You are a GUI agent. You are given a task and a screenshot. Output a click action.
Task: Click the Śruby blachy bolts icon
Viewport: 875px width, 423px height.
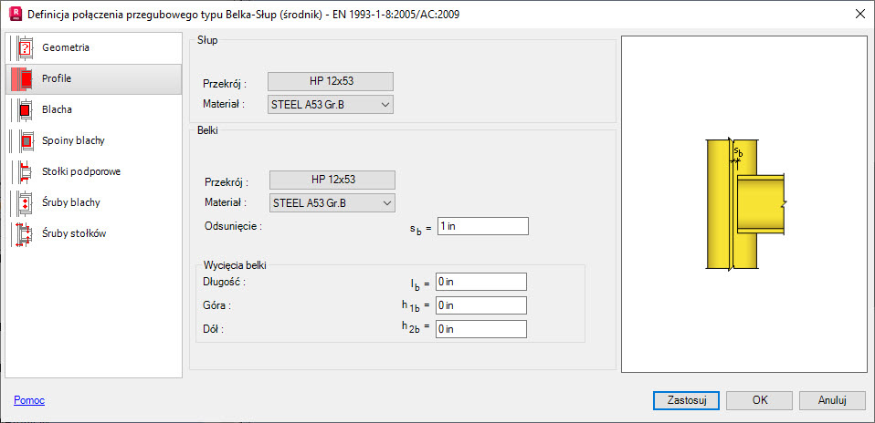(21, 203)
